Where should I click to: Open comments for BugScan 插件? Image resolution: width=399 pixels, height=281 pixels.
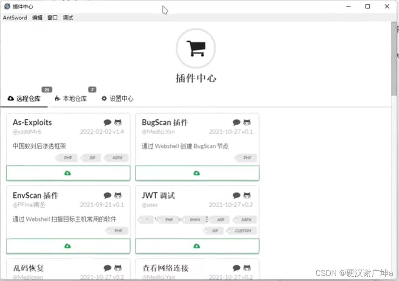tap(236, 122)
